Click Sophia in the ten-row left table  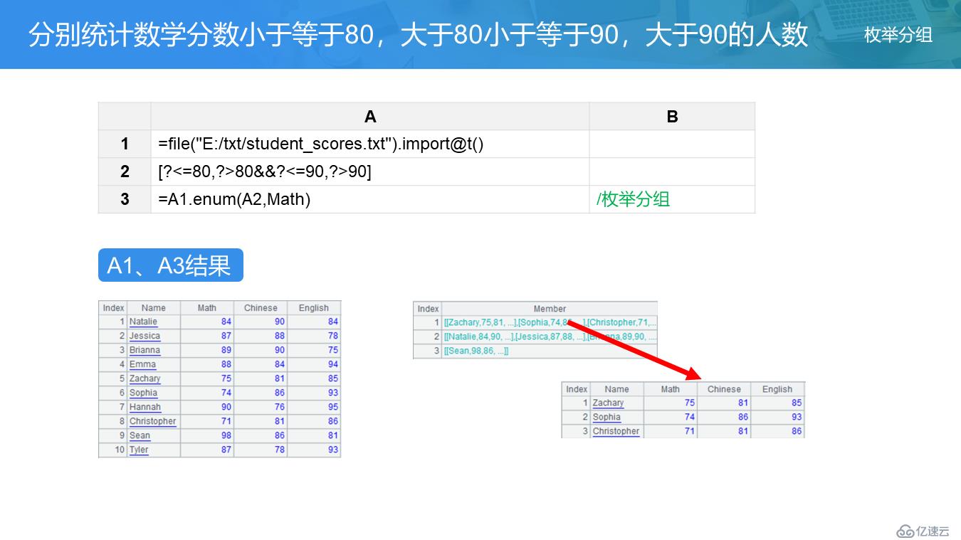(x=143, y=393)
